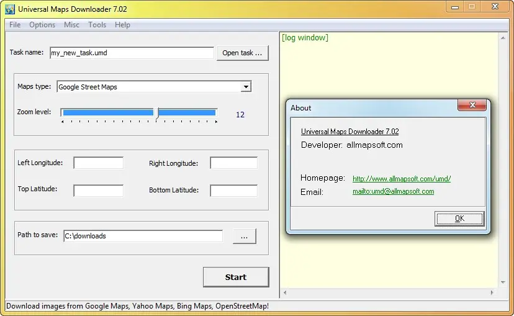Click the Task name input field
This screenshot has height=316, width=514.
(132, 53)
